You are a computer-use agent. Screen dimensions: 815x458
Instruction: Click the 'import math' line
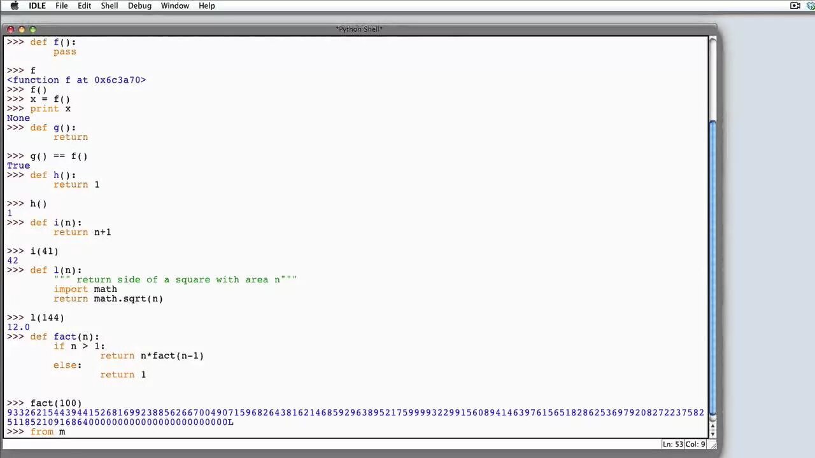tap(85, 289)
